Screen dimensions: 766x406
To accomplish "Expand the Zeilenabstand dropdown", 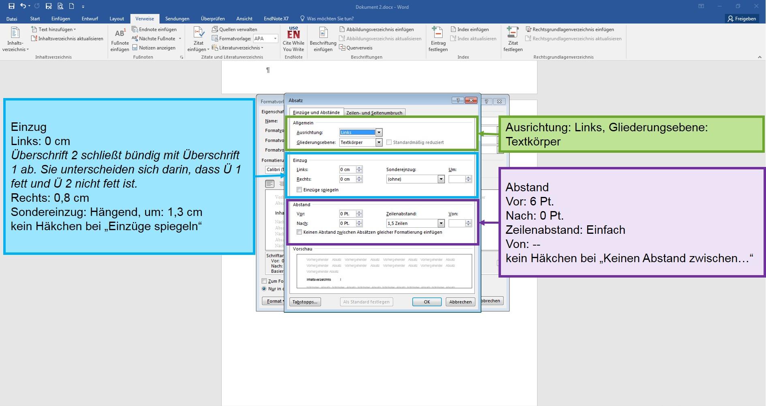I will [x=441, y=223].
